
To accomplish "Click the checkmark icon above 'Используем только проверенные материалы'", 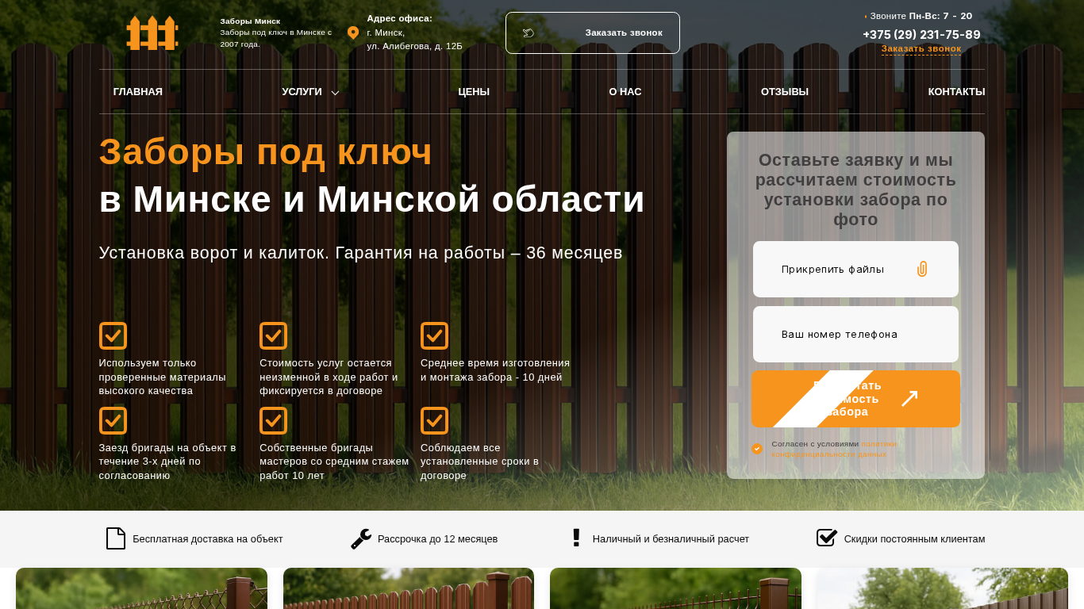I will (x=113, y=335).
